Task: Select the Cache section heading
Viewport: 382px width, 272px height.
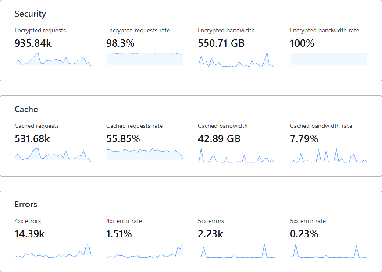Action: point(26,110)
